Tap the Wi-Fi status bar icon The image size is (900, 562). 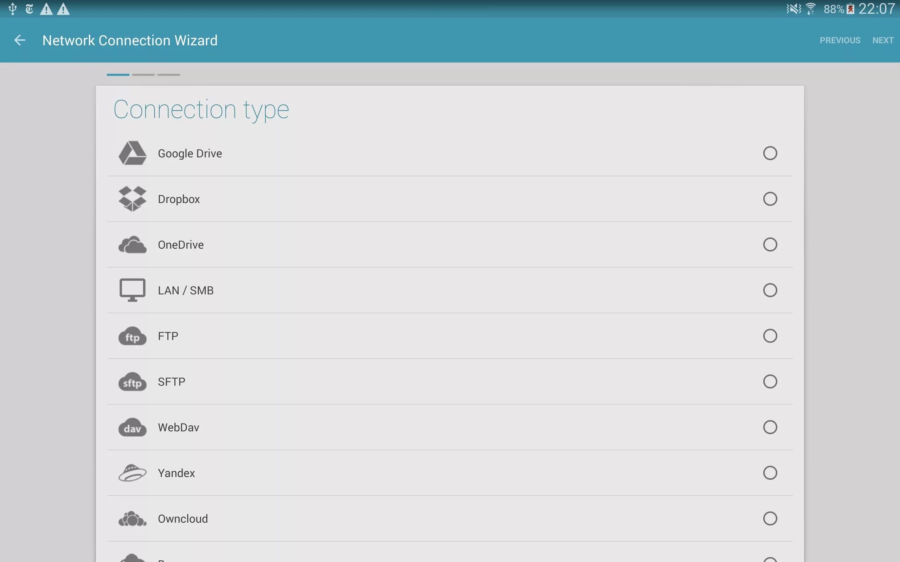tap(810, 8)
